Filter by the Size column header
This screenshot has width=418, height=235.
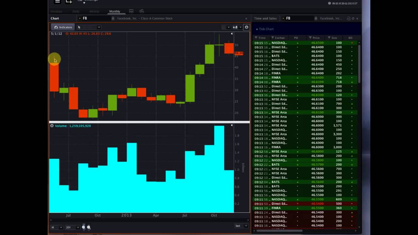click(x=333, y=38)
